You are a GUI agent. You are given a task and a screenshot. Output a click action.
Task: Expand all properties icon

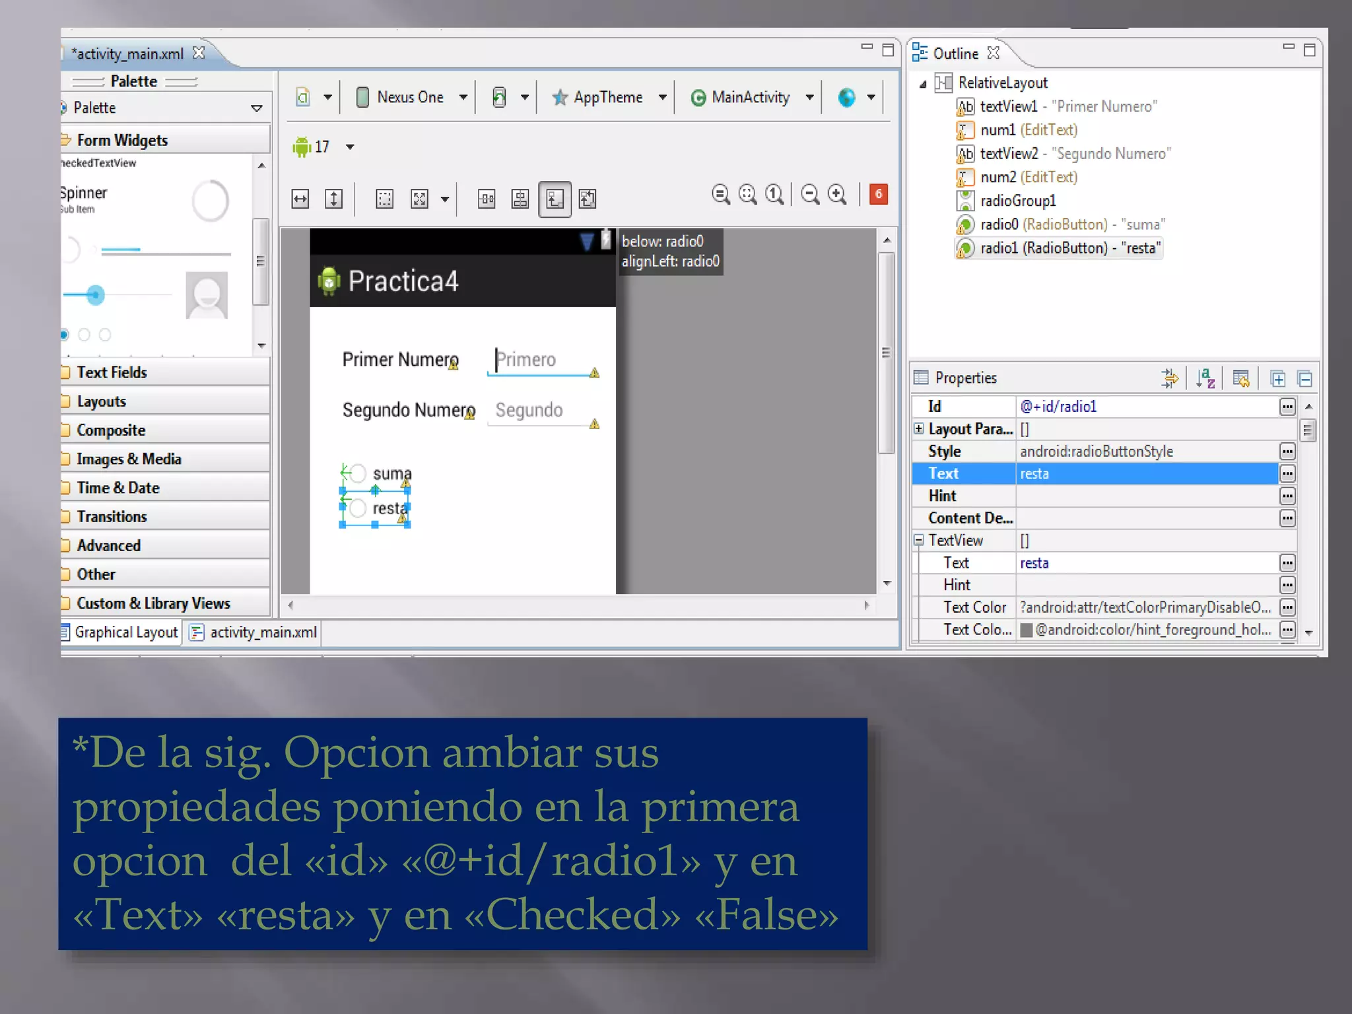click(x=1278, y=379)
